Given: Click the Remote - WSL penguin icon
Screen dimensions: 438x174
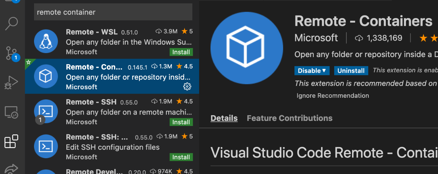Looking at the screenshot, I should click(46, 41).
